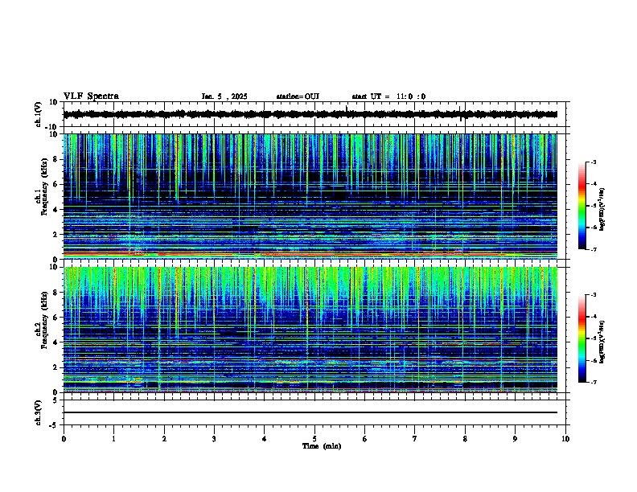
Task: Click the "start UT = 11:0 :0" header text
Action: [x=388, y=96]
